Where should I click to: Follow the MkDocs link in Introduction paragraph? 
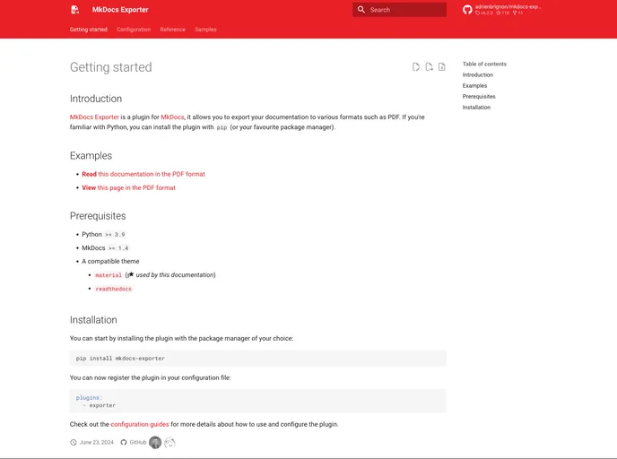pyautogui.click(x=172, y=117)
